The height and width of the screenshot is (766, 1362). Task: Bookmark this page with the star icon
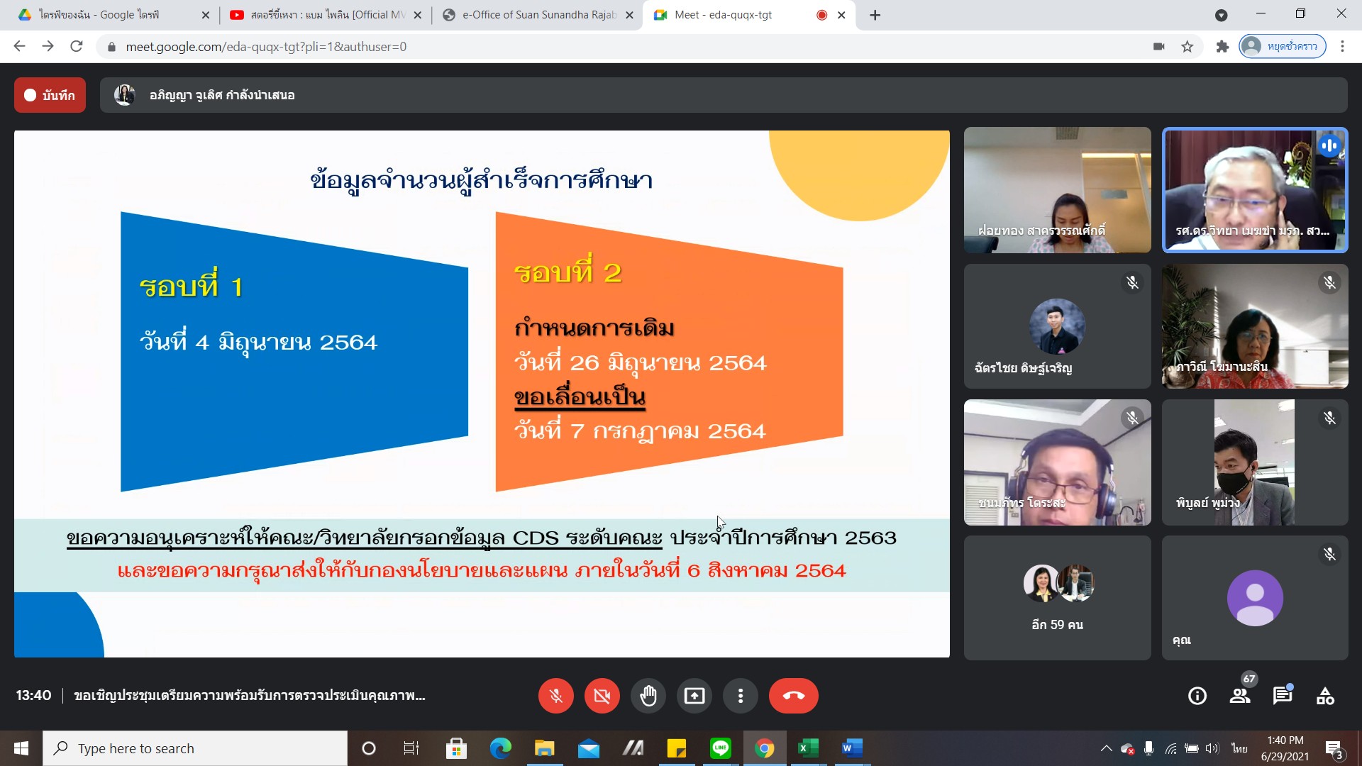(x=1187, y=47)
